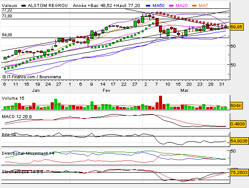Click the date label 9 in February
This screenshot has height=188, width=249.
[91, 84]
